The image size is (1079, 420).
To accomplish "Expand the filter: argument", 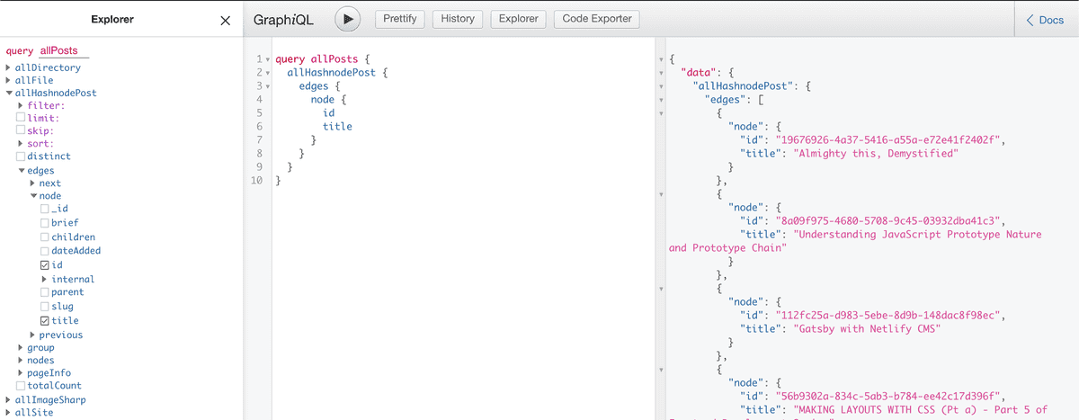I will tap(20, 105).
